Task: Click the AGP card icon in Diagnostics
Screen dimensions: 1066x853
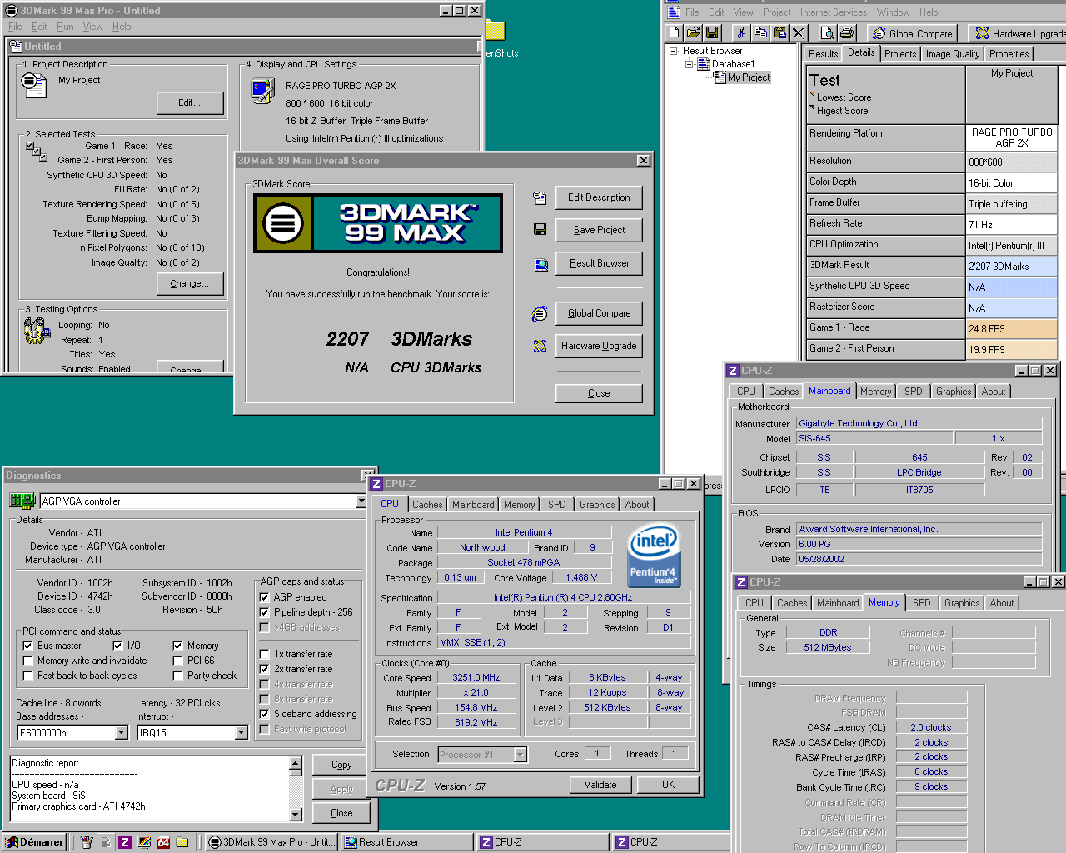Action: click(22, 501)
